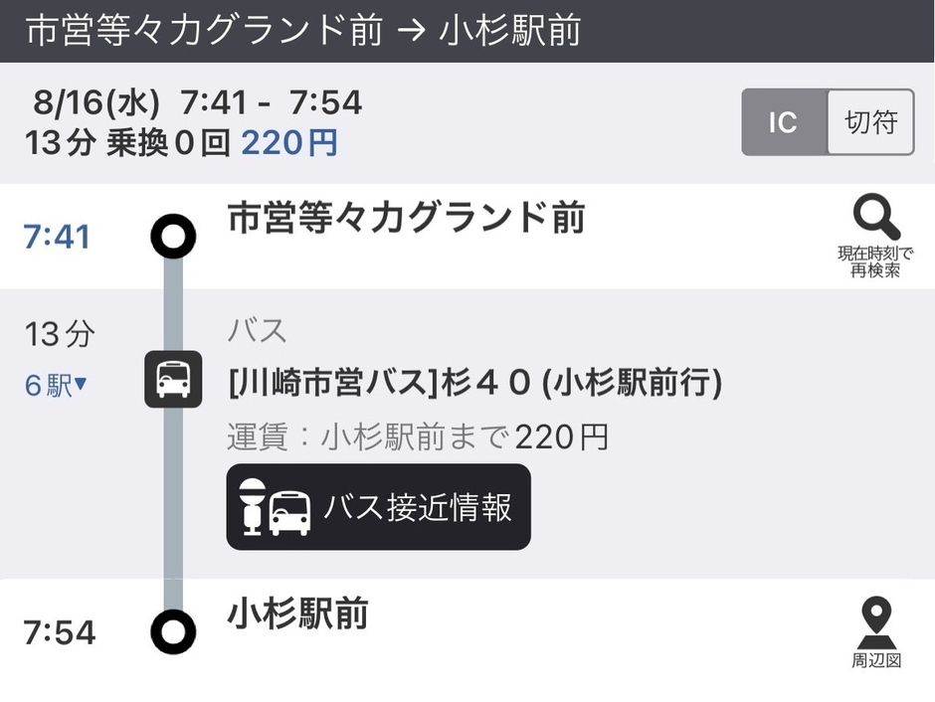Click the bus icon on the route line
The image size is (935, 702).
(173, 381)
